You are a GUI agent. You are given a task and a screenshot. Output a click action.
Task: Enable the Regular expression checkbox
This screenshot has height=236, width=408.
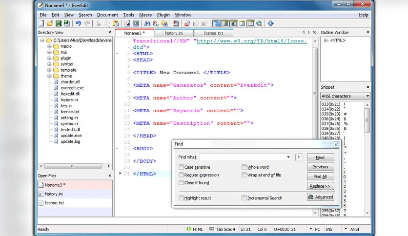(181, 175)
